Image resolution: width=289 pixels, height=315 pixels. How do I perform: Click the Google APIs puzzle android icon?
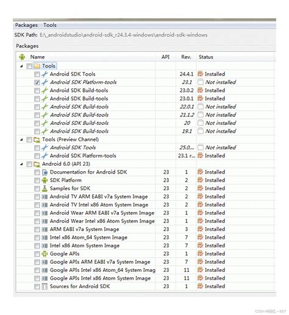tap(45, 254)
